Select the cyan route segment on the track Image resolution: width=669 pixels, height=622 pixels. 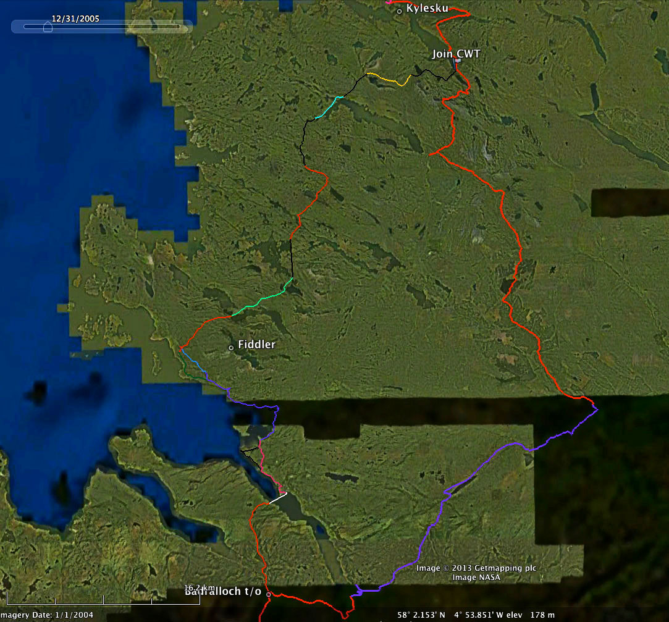pos(328,108)
